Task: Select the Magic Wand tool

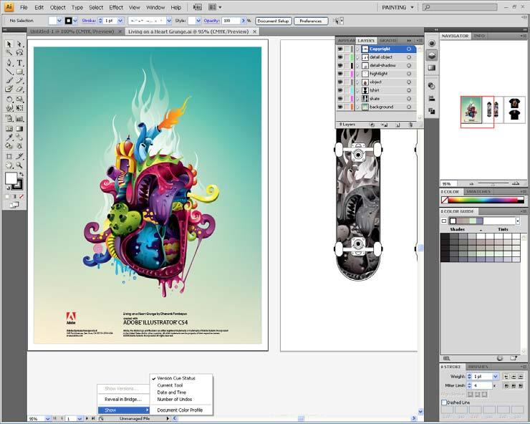Action: click(x=9, y=53)
